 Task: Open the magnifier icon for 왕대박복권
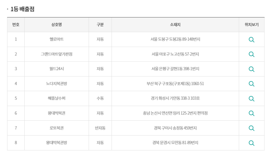251,113
